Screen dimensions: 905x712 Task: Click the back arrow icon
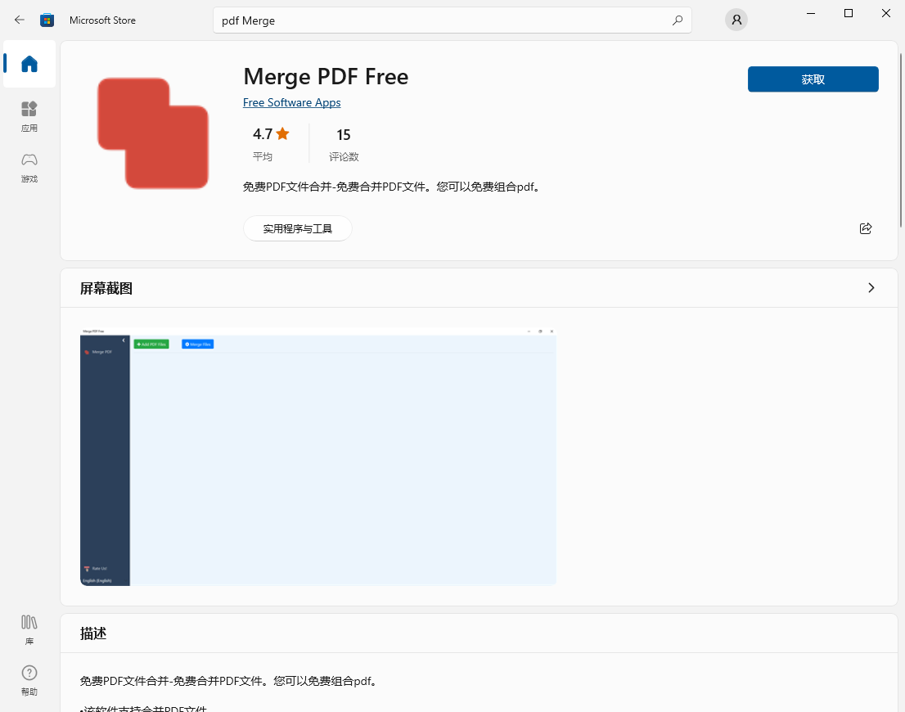pyautogui.click(x=19, y=20)
